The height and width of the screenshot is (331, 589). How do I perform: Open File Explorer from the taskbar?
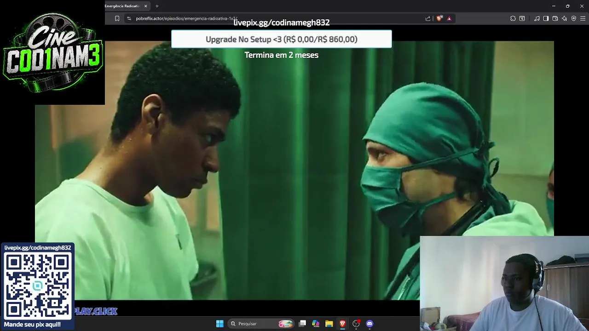(x=329, y=324)
